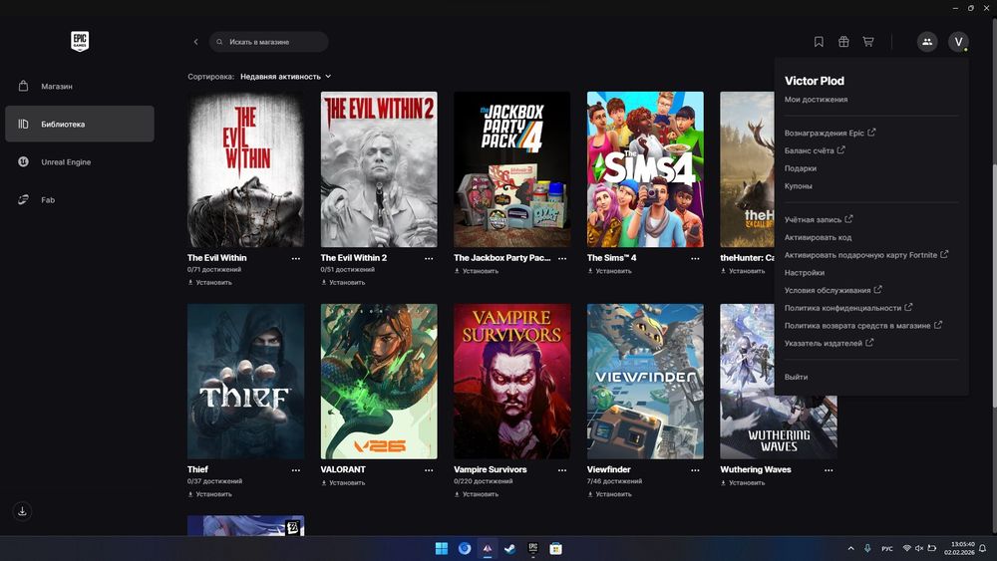Open Мои достижения in profile menu
997x561 pixels.
816,99
